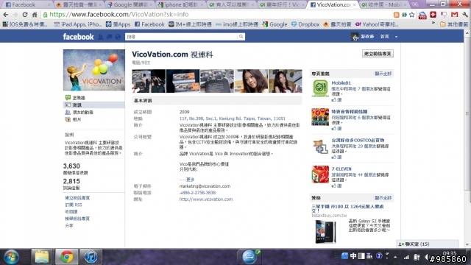
Task: Open the Chrome wrench settings menu
Action: click(465, 15)
